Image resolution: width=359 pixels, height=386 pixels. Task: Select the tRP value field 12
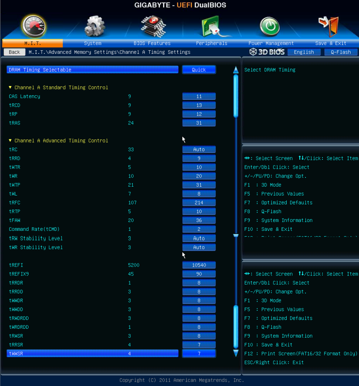tap(199, 114)
